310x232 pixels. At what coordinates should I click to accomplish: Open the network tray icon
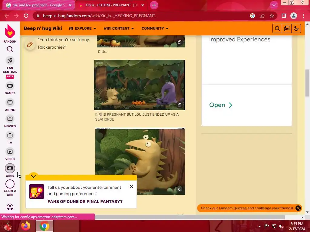pos(274,226)
